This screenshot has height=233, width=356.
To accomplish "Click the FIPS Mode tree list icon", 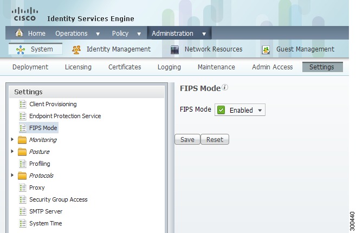I will click(x=23, y=128).
